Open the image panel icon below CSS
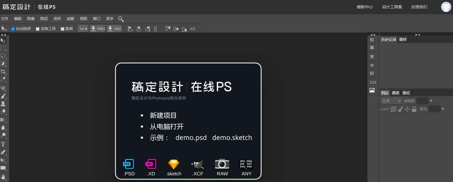Image resolution: width=453 pixels, height=182 pixels. click(372, 90)
